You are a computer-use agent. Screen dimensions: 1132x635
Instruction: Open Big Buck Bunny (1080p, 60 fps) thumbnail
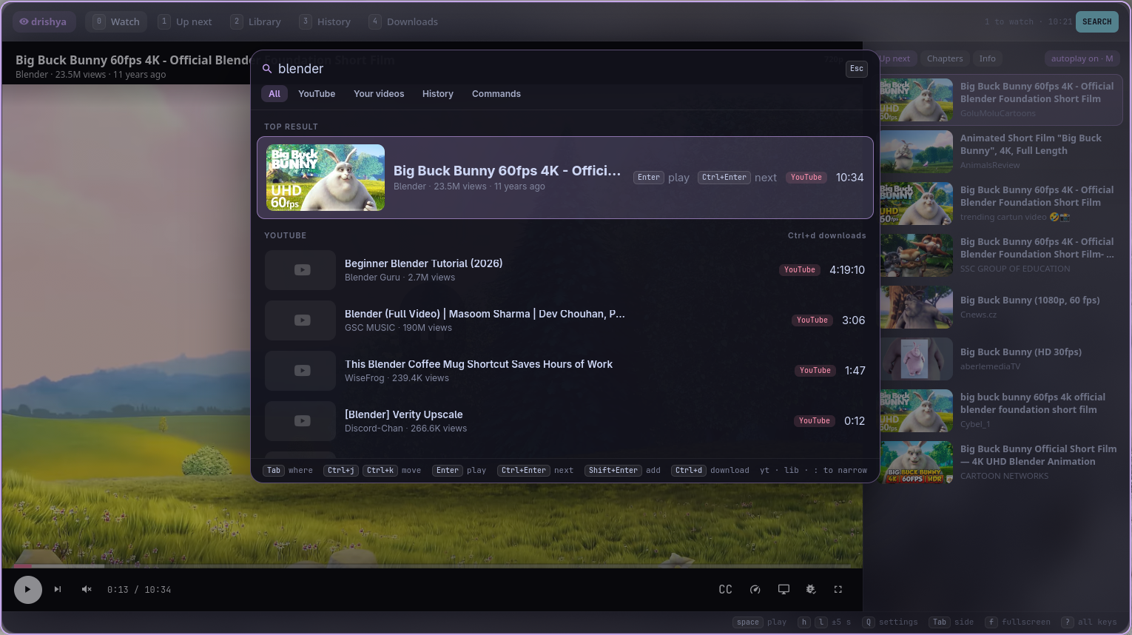(x=916, y=307)
